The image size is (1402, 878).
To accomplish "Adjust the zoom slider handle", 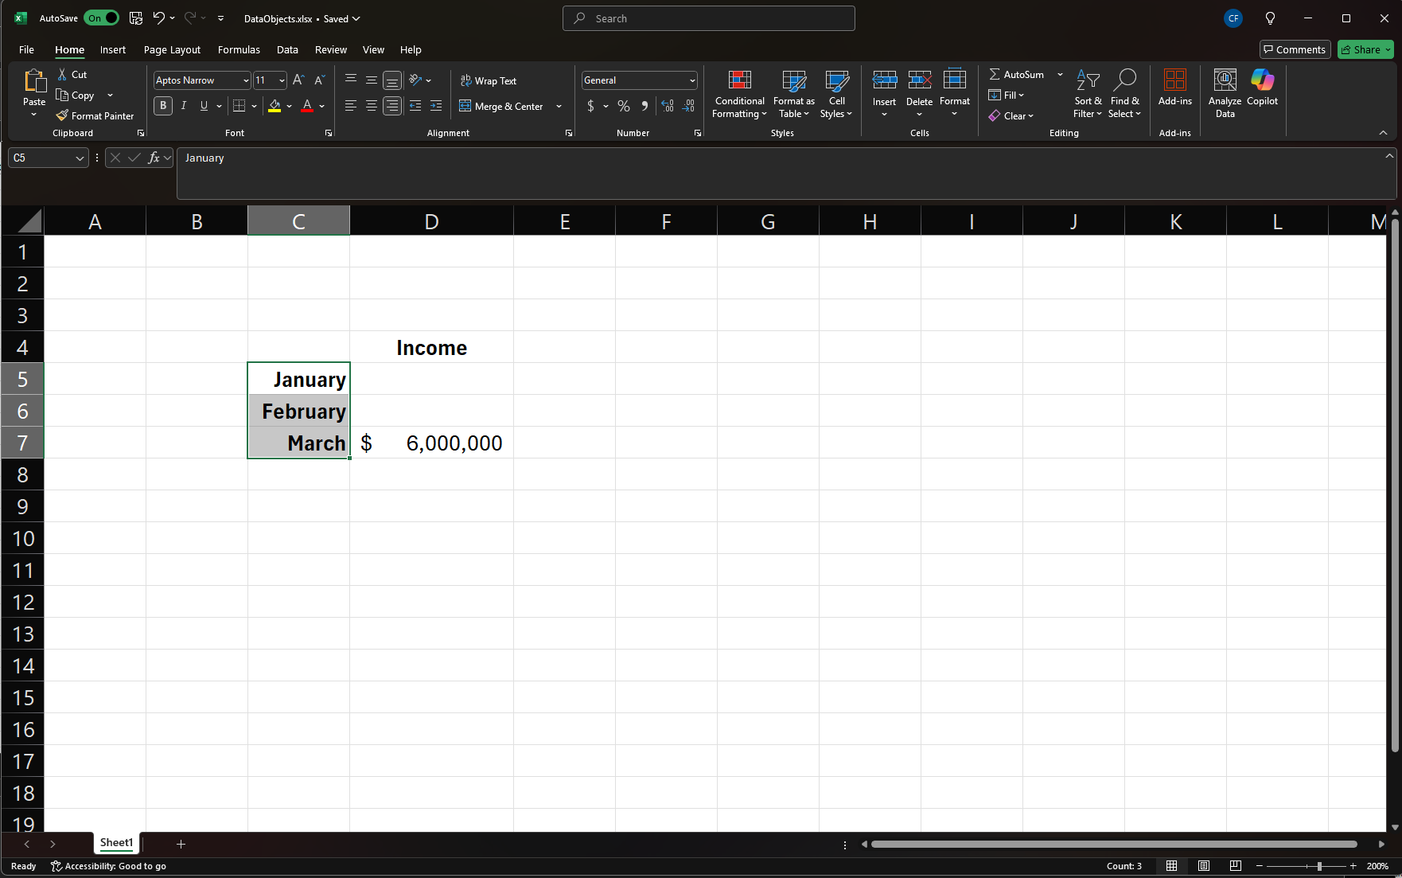I will coord(1319,866).
